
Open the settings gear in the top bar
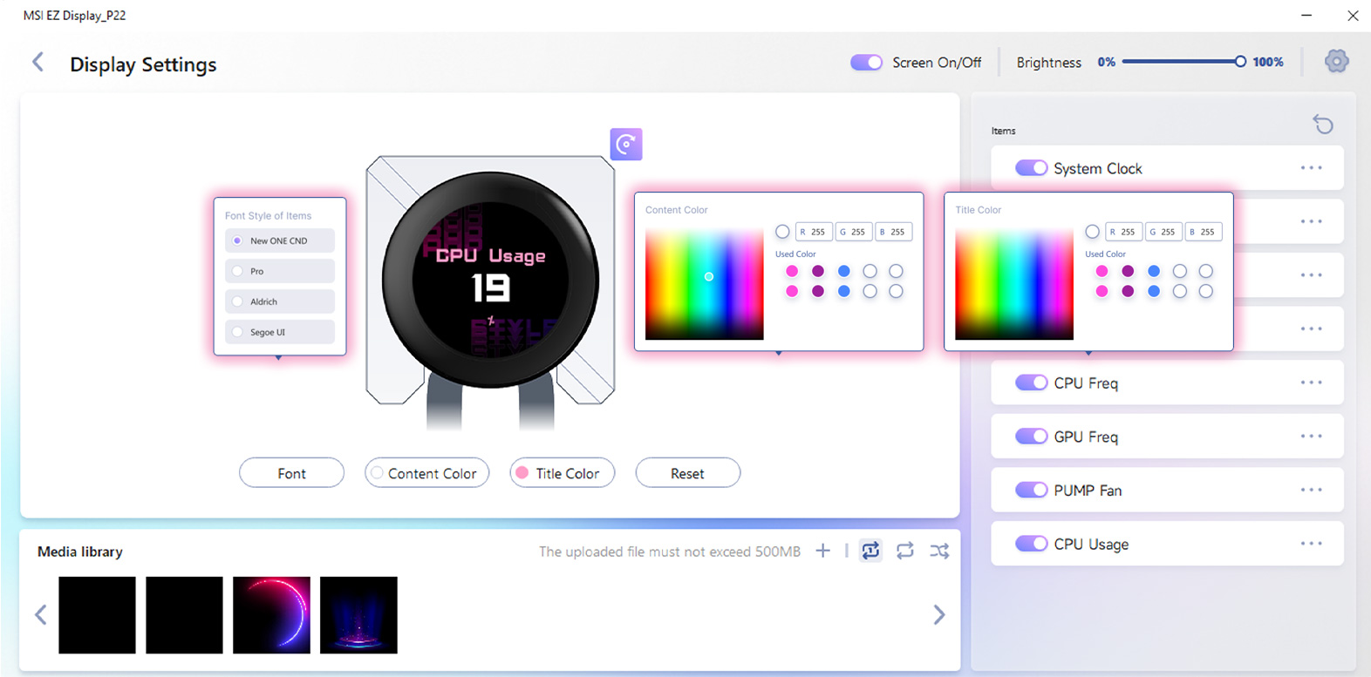[1336, 61]
